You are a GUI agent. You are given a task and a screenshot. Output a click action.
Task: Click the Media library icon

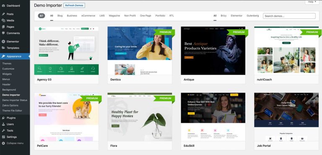click(x=3, y=21)
